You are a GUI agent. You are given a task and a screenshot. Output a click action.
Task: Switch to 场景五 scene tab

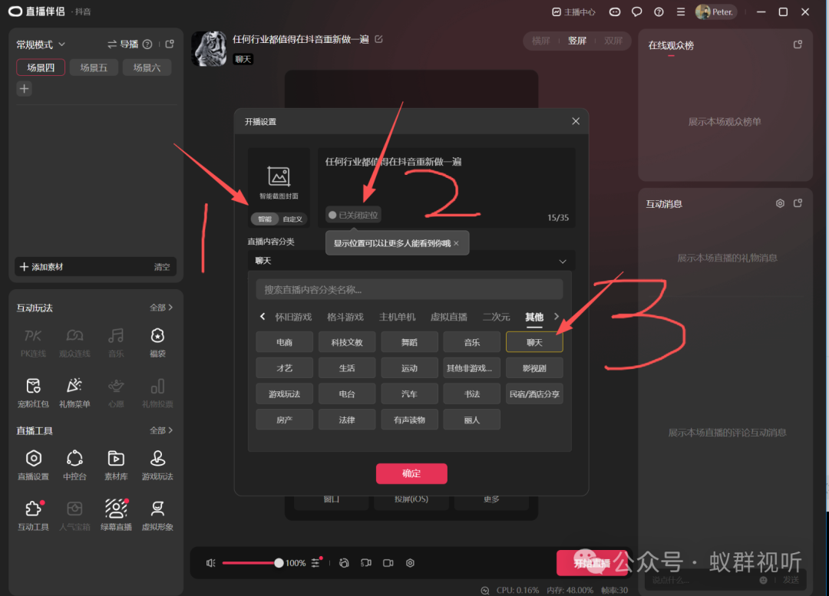coord(94,68)
